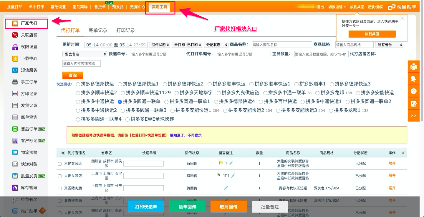Switch to the 底单记录 tab
Viewport: 424px width, 217px height.
click(98, 30)
